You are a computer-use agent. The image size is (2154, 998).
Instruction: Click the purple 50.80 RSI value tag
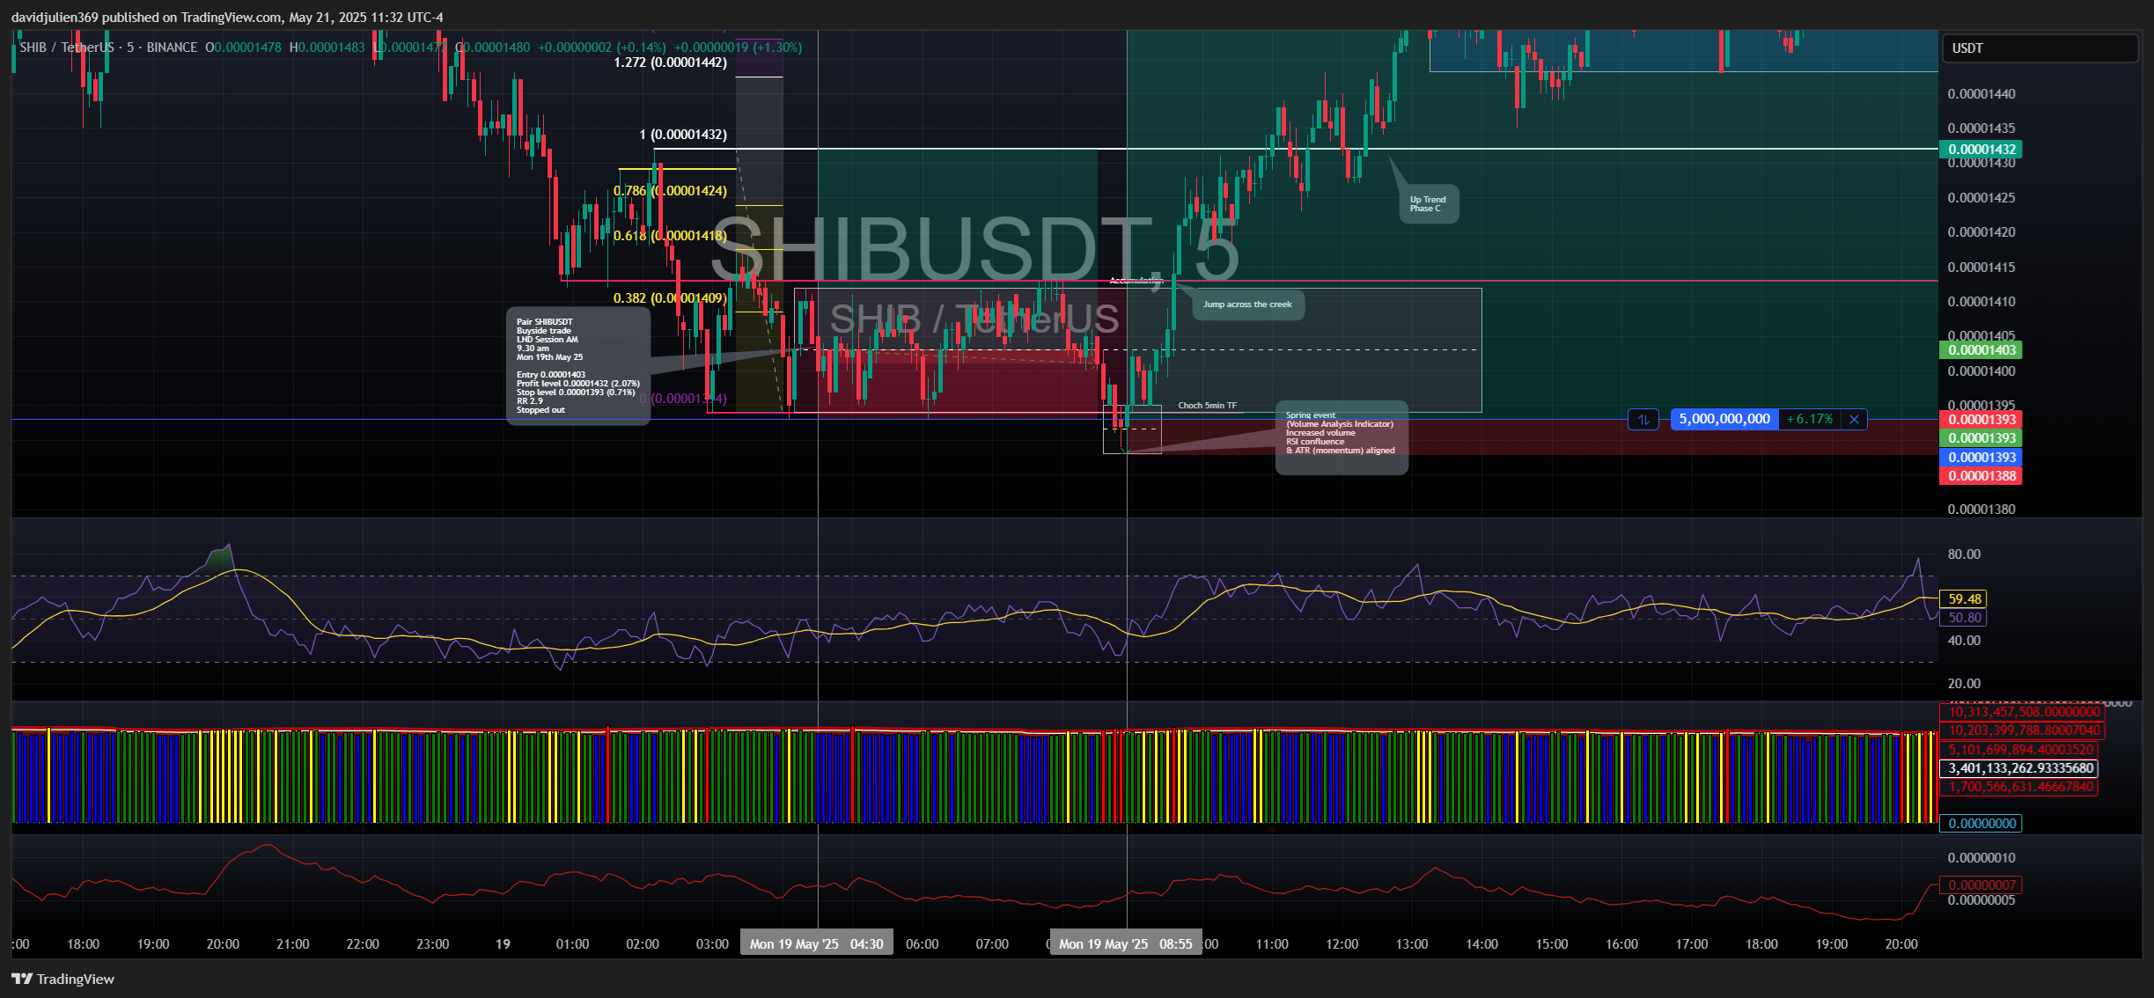click(1964, 618)
